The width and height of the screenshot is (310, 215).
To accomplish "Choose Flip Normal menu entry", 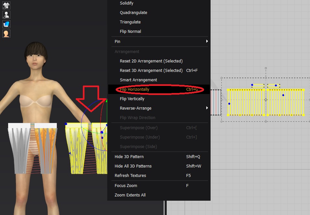I will coord(130,31).
